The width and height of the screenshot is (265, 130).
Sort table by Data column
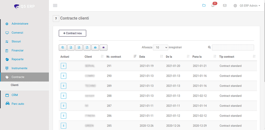click(x=151, y=57)
